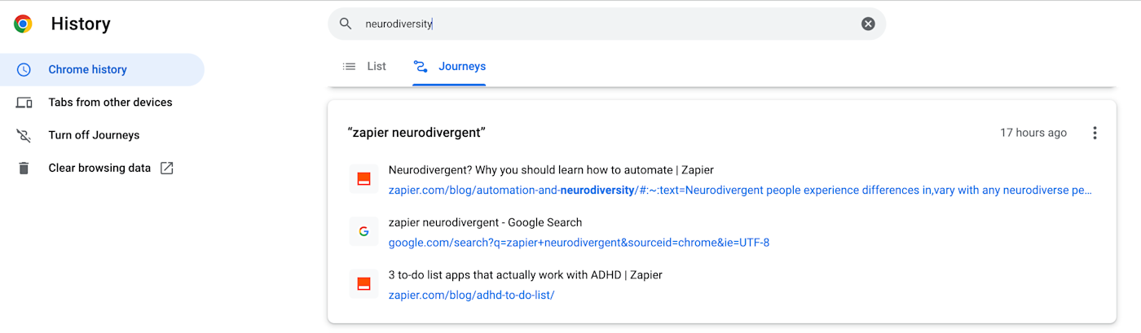This screenshot has height=333, width=1141.
Task: Click the '17 hours ago' timestamp
Action: click(x=1033, y=133)
